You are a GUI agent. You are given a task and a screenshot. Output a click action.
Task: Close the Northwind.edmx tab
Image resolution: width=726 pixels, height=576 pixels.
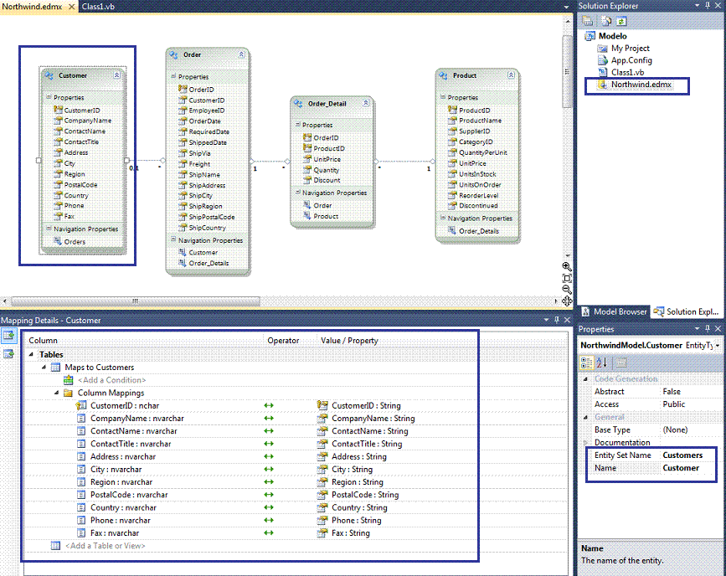[71, 7]
